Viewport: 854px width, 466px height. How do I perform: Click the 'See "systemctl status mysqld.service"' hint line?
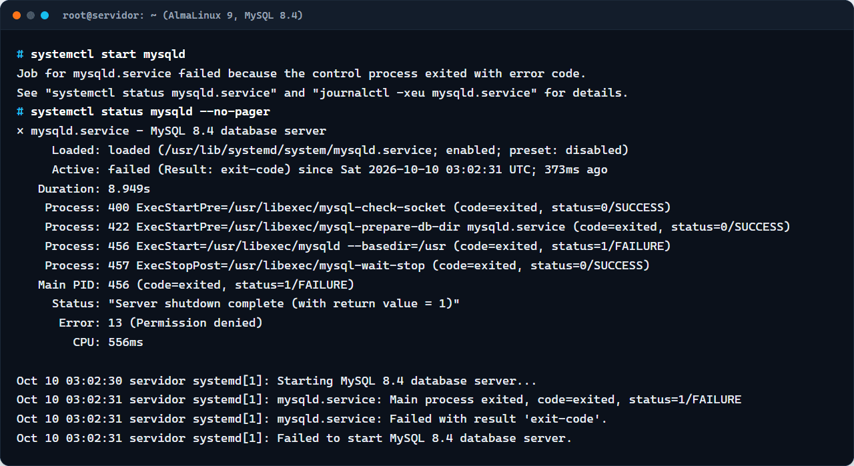click(322, 93)
